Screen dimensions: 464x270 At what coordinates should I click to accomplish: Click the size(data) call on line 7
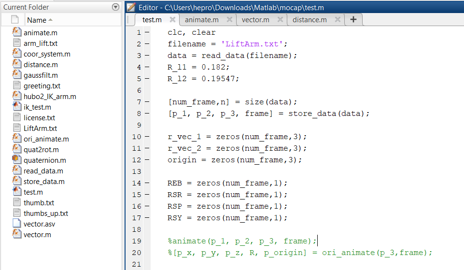click(x=268, y=102)
